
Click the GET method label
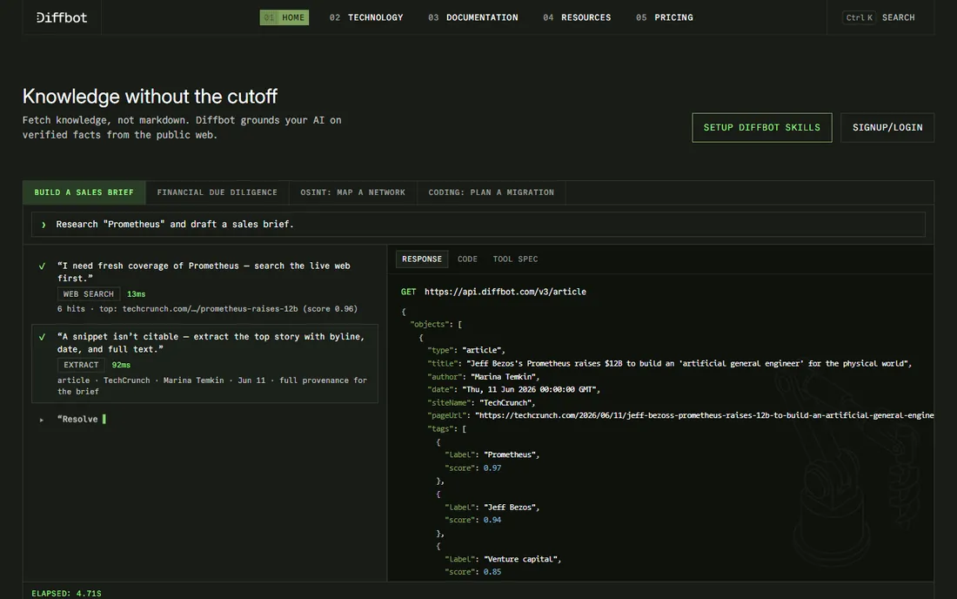coord(408,292)
